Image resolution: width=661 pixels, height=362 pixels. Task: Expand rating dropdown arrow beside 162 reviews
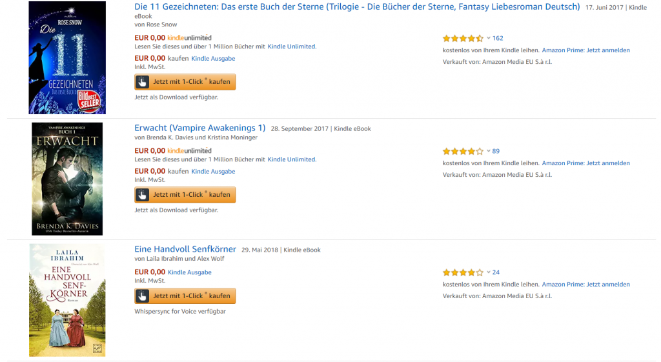tap(489, 38)
